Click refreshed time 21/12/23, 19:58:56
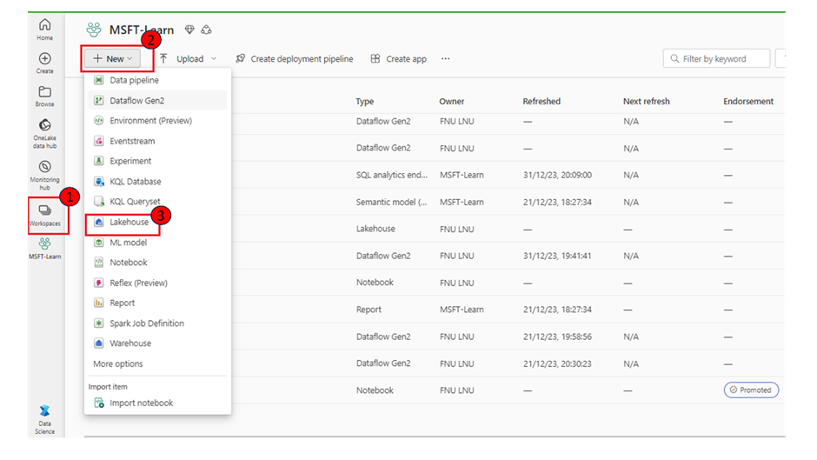The height and width of the screenshot is (460, 817). [x=557, y=337]
